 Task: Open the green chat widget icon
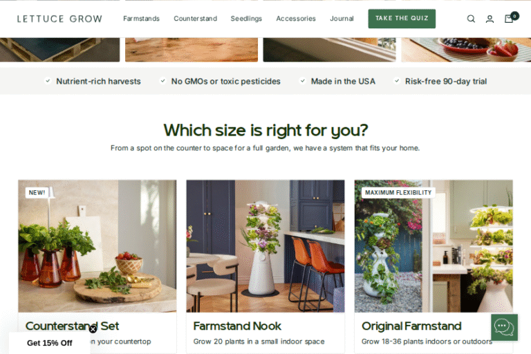[504, 327]
